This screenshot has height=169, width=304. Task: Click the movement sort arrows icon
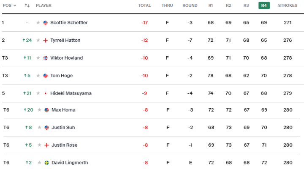[27, 5]
